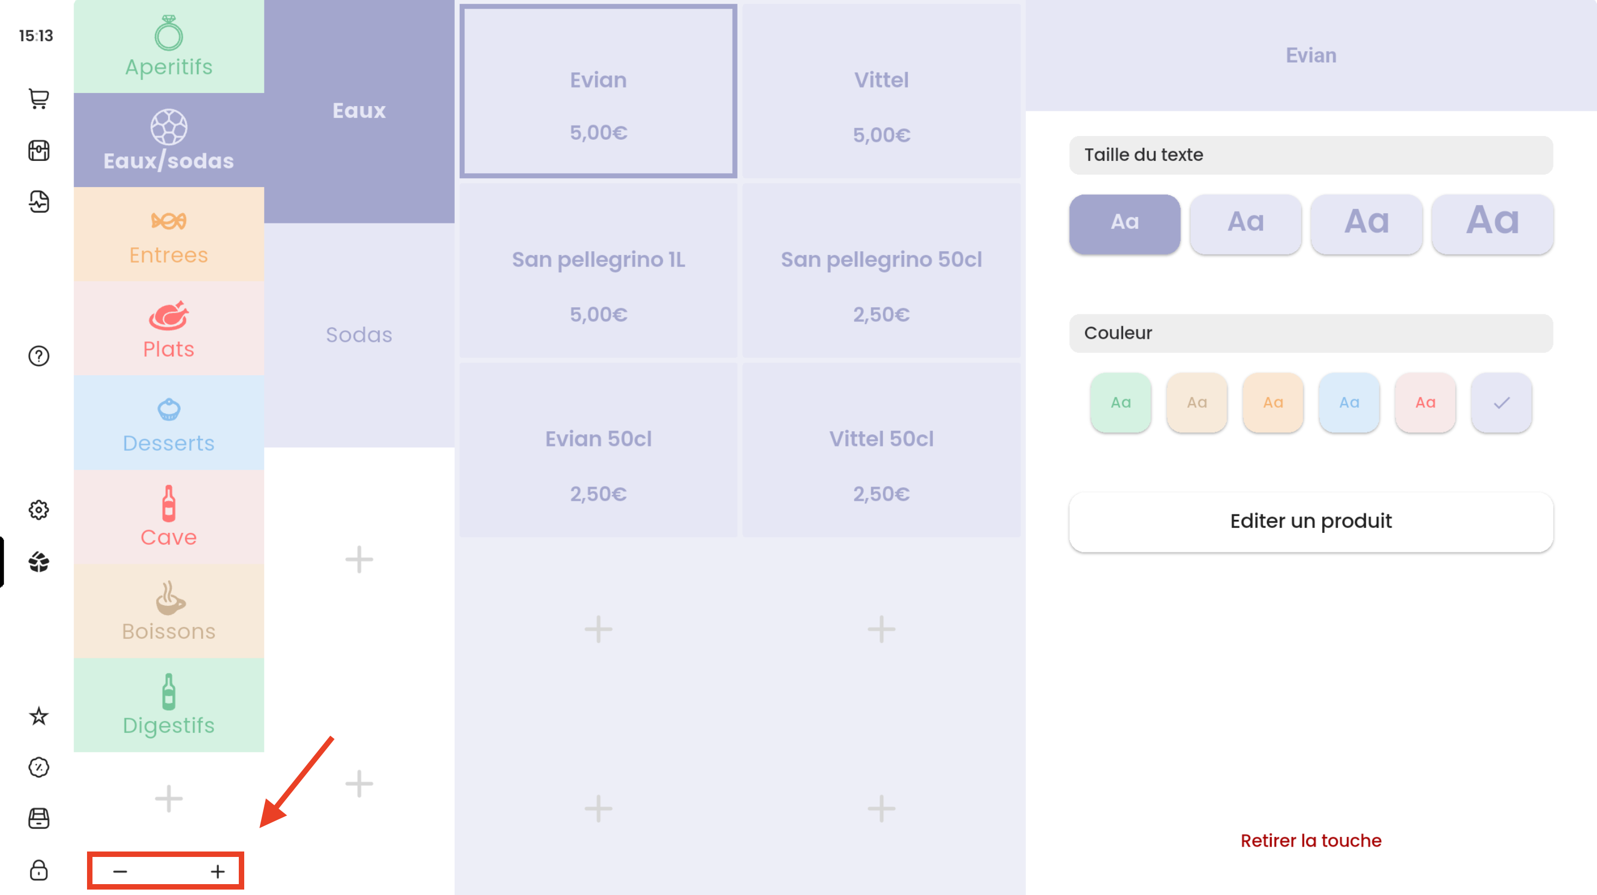Select the Sodas subcategory

pos(359,335)
